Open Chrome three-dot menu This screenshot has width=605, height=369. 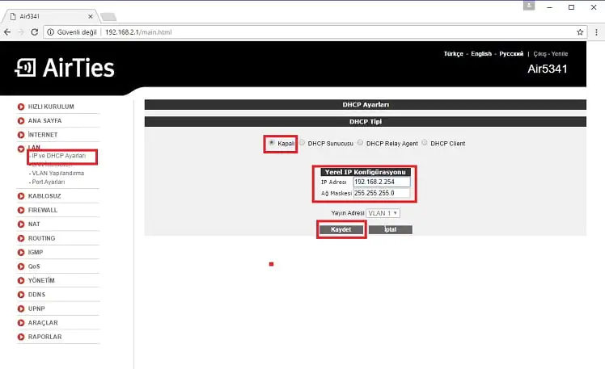596,32
